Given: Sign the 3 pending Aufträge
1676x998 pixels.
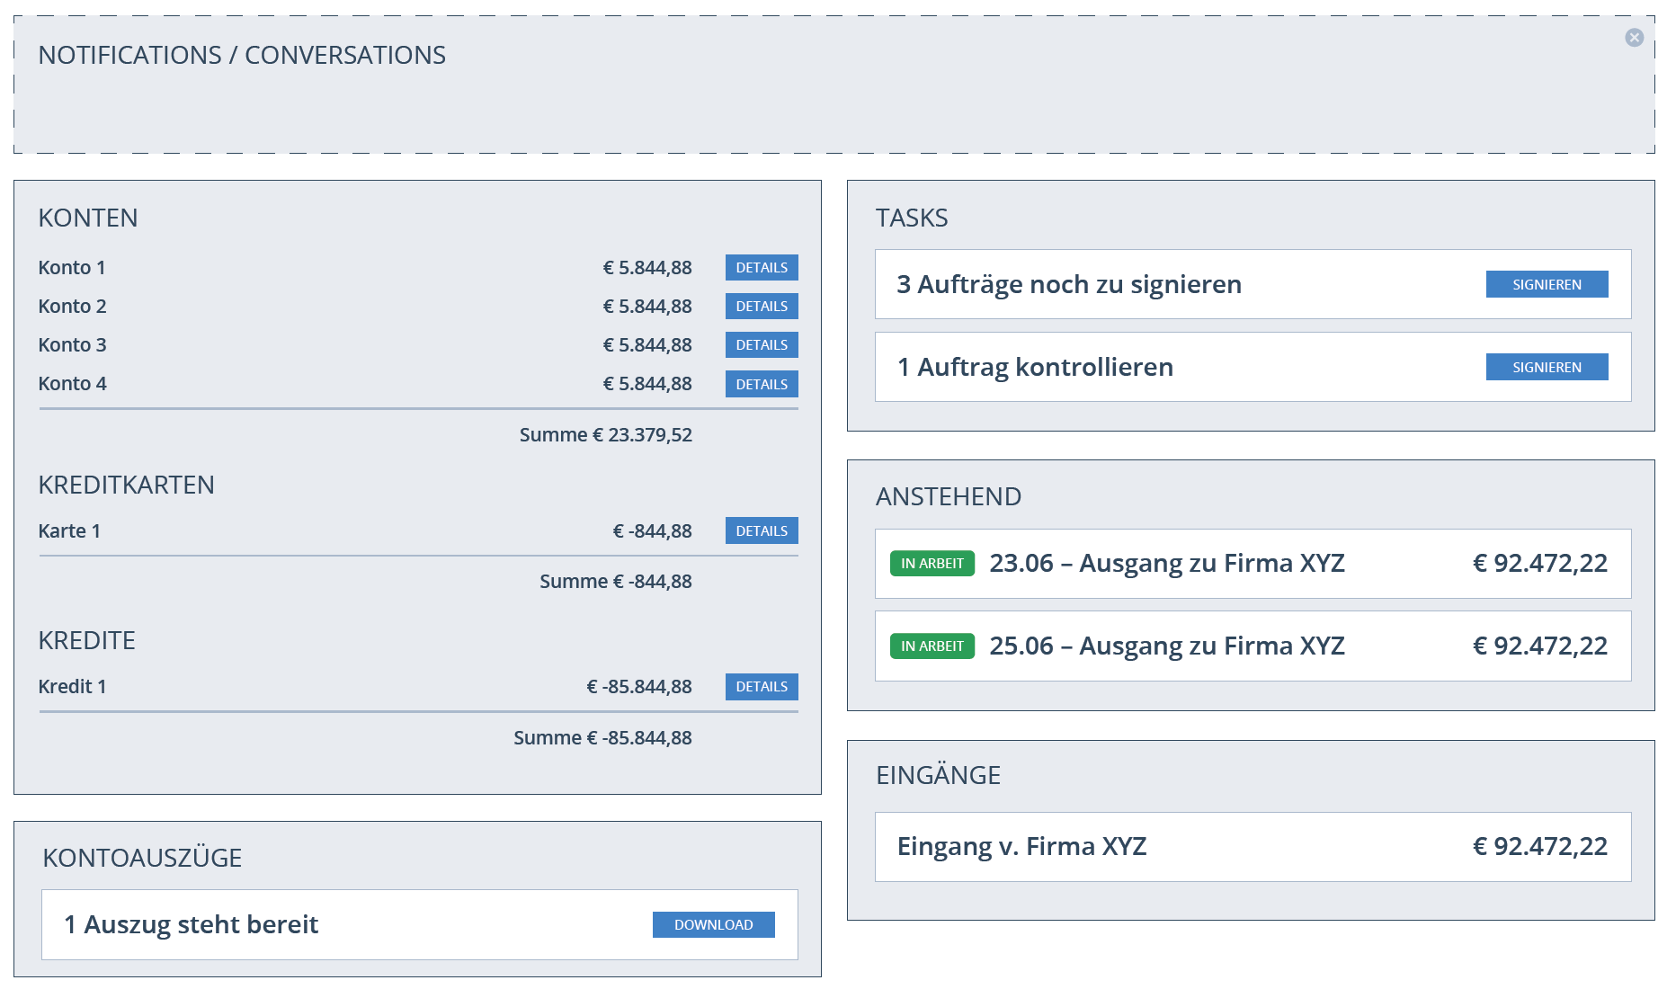Looking at the screenshot, I should point(1546,285).
